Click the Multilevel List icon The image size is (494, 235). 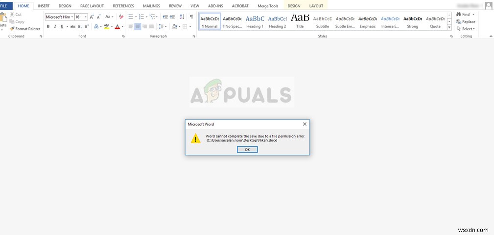pos(152,17)
